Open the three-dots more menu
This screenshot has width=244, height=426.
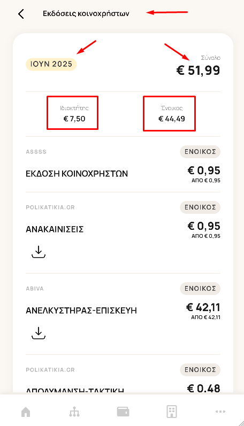pos(220,412)
